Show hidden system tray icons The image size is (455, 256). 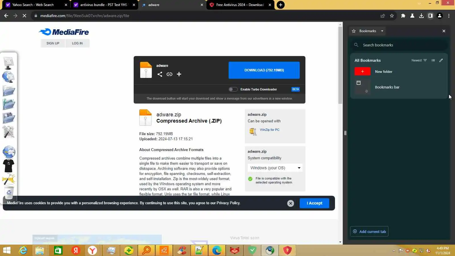click(x=394, y=251)
